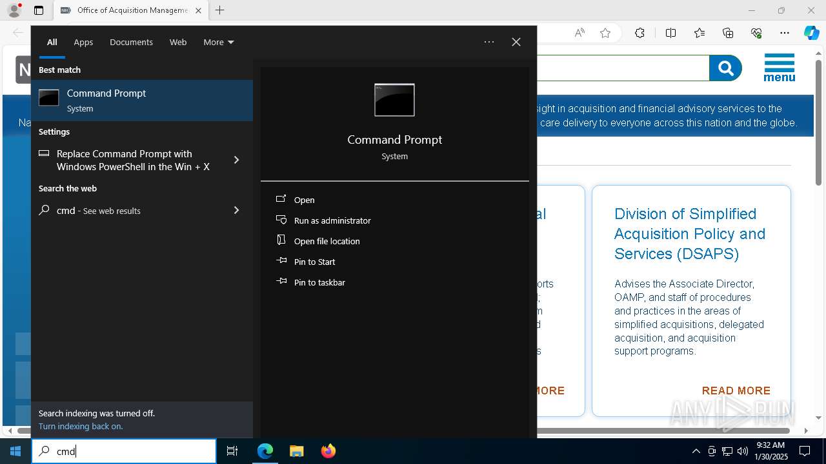Open Copilot icon in Edge toolbar
This screenshot has height=464, width=826.
coord(811,33)
